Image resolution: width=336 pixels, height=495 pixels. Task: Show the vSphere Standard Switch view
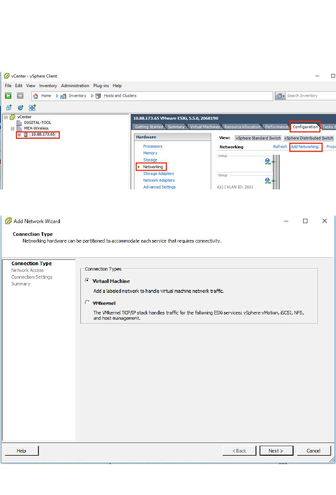point(258,138)
